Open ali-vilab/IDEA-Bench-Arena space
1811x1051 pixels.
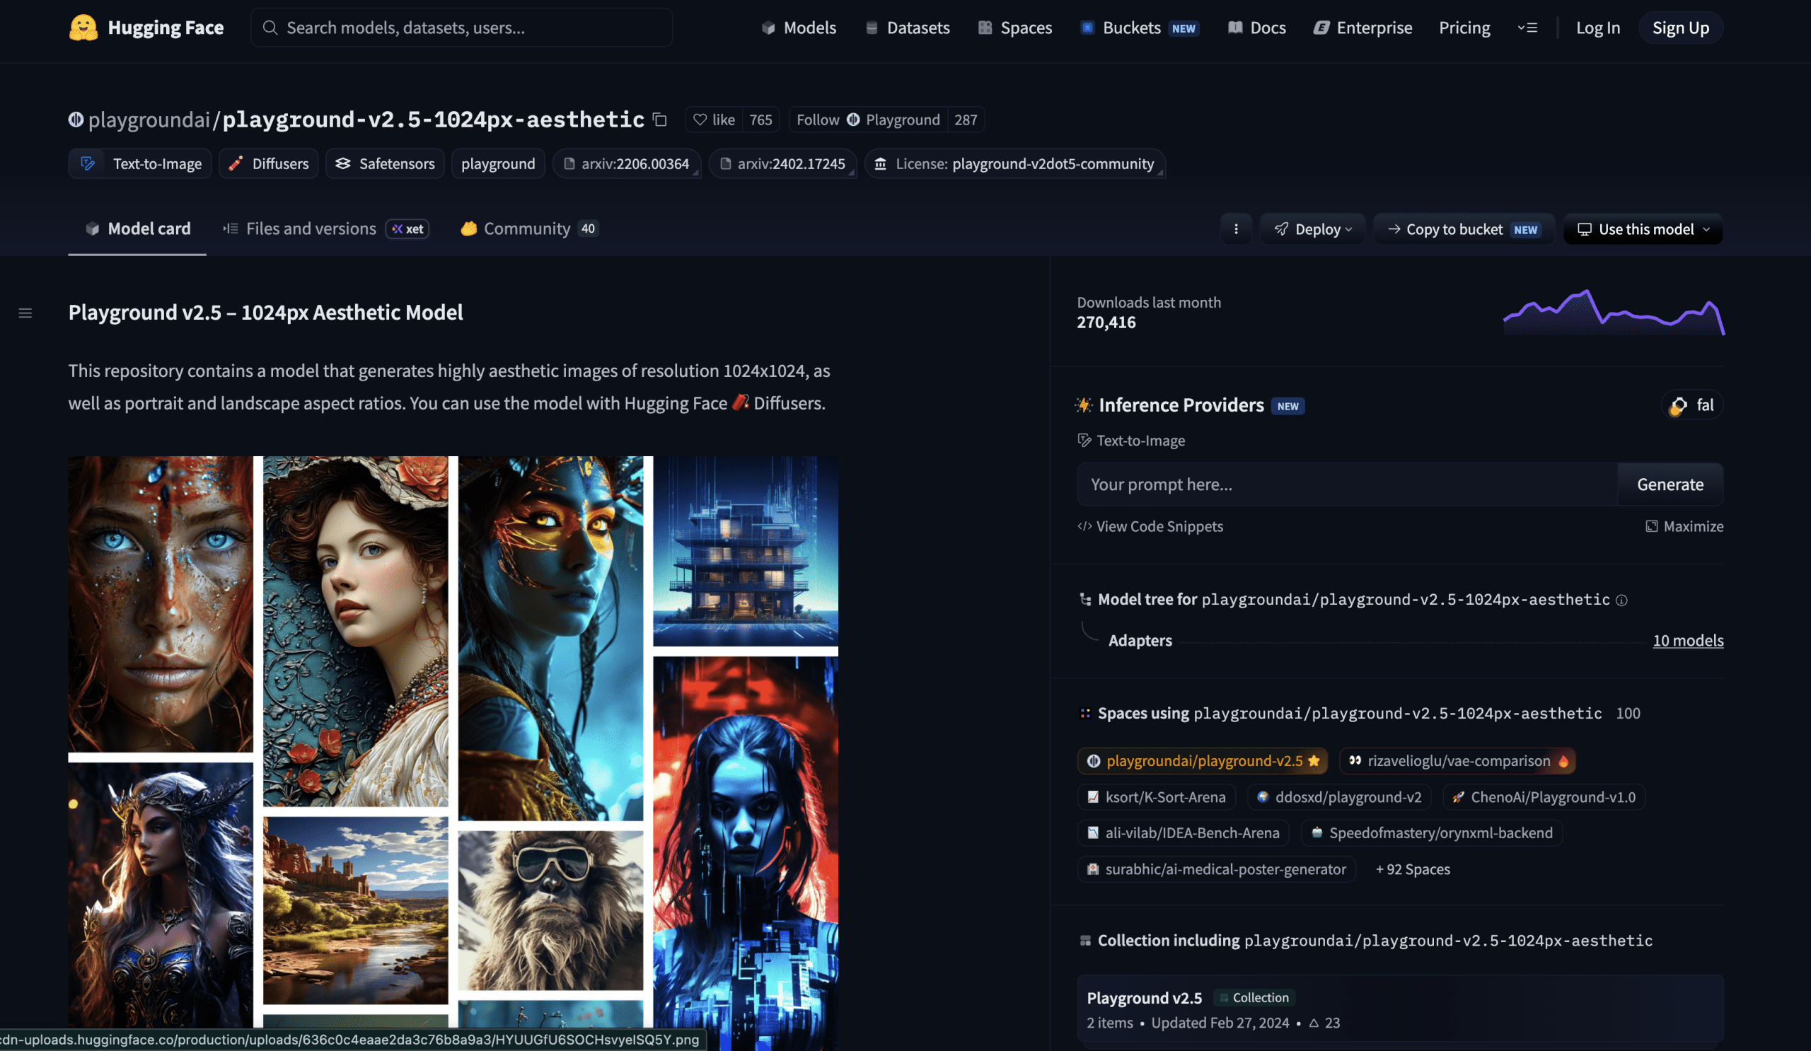[1183, 832]
